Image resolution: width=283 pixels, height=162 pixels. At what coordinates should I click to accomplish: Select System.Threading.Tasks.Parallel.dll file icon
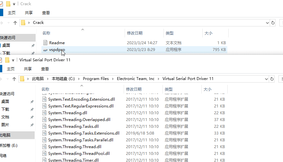tap(44, 140)
